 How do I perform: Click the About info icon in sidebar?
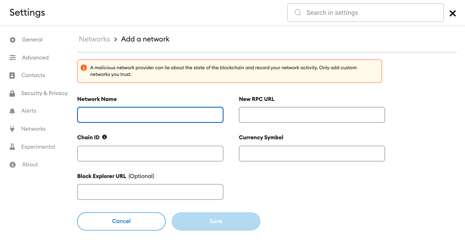coord(13,165)
